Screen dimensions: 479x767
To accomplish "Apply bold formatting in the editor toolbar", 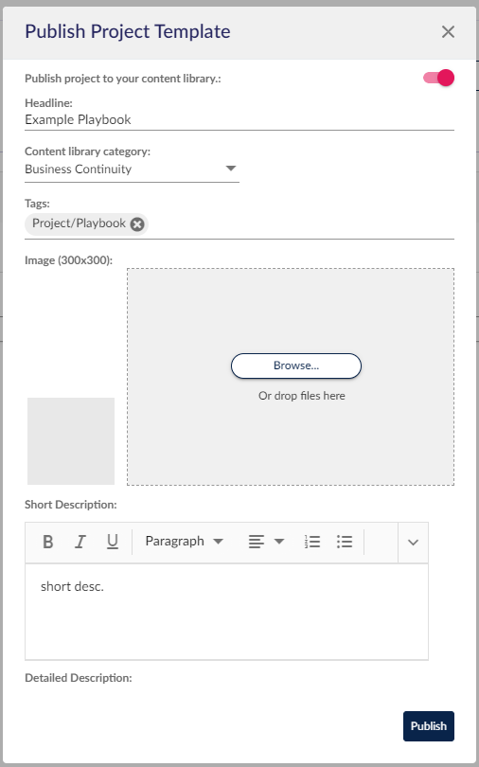I will click(48, 542).
